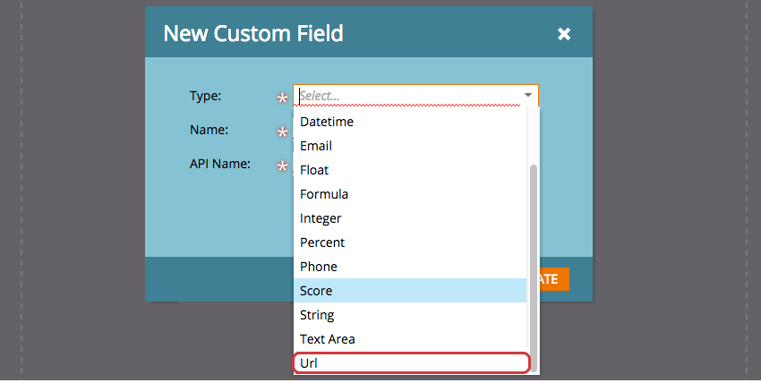
Task: Pick Url from the type list
Action: tap(309, 363)
